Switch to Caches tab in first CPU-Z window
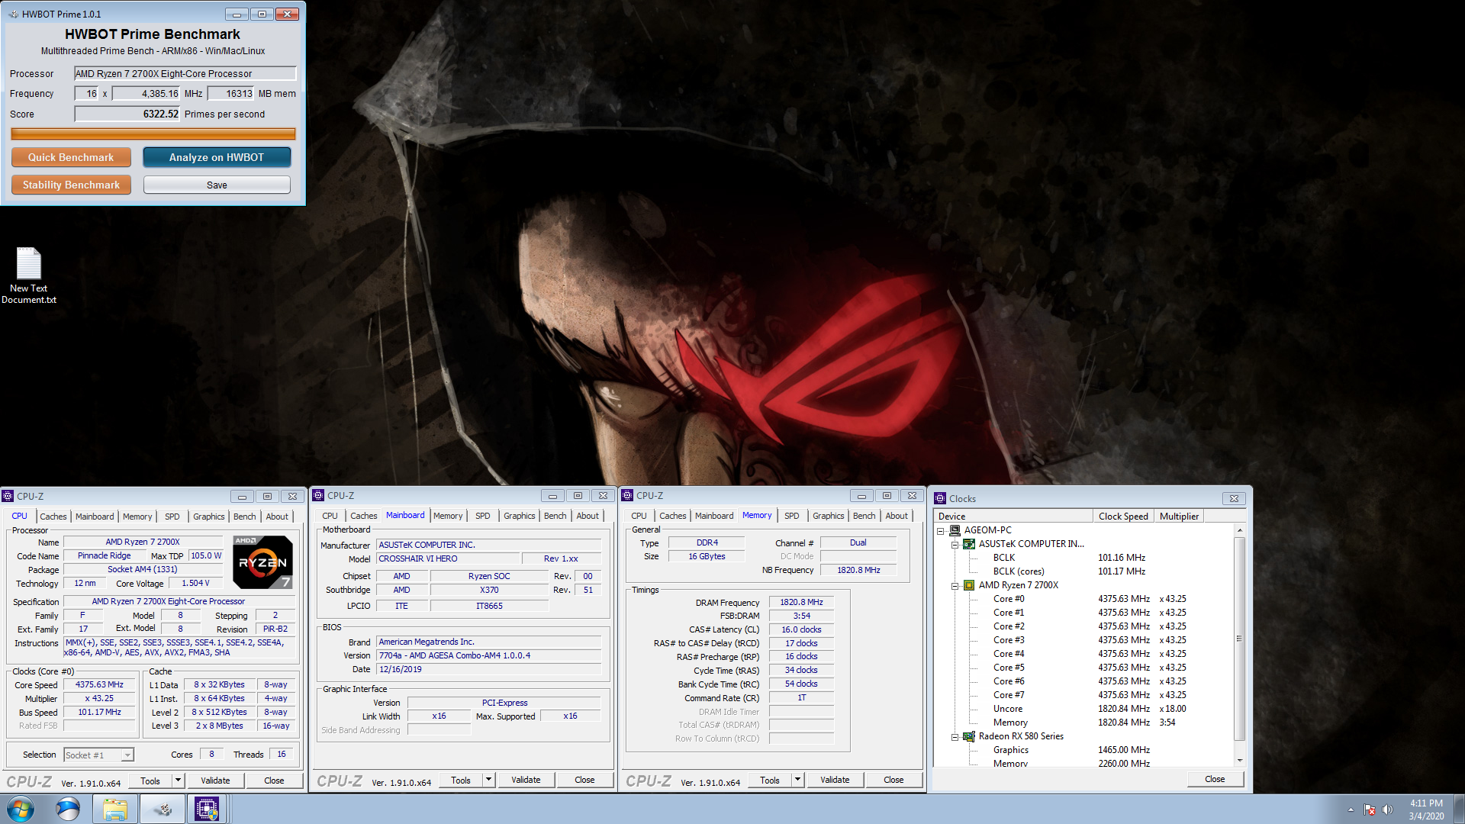This screenshot has height=824, width=1465. click(x=53, y=517)
